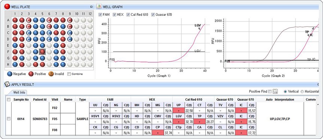Toggle the Cal Red 610 channel checkbox
Viewport: 323px width, 139px height.
pyautogui.click(x=128, y=15)
